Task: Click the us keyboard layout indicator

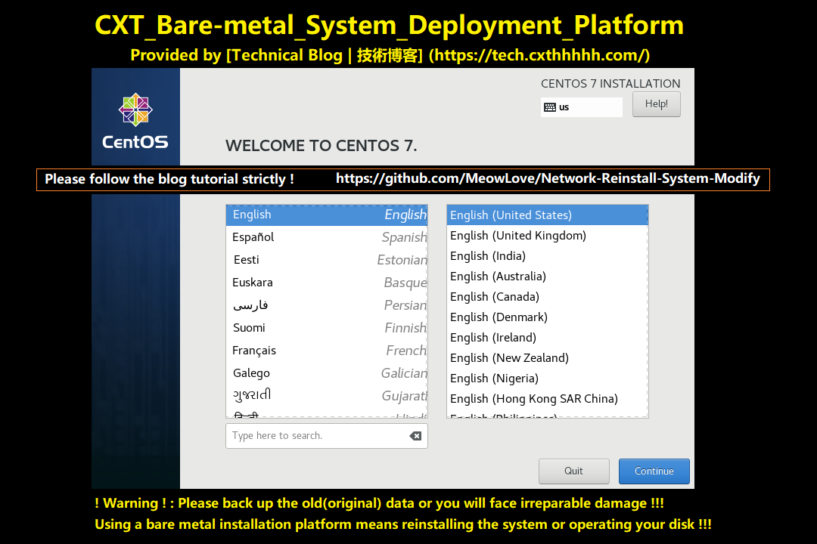Action: pos(581,107)
